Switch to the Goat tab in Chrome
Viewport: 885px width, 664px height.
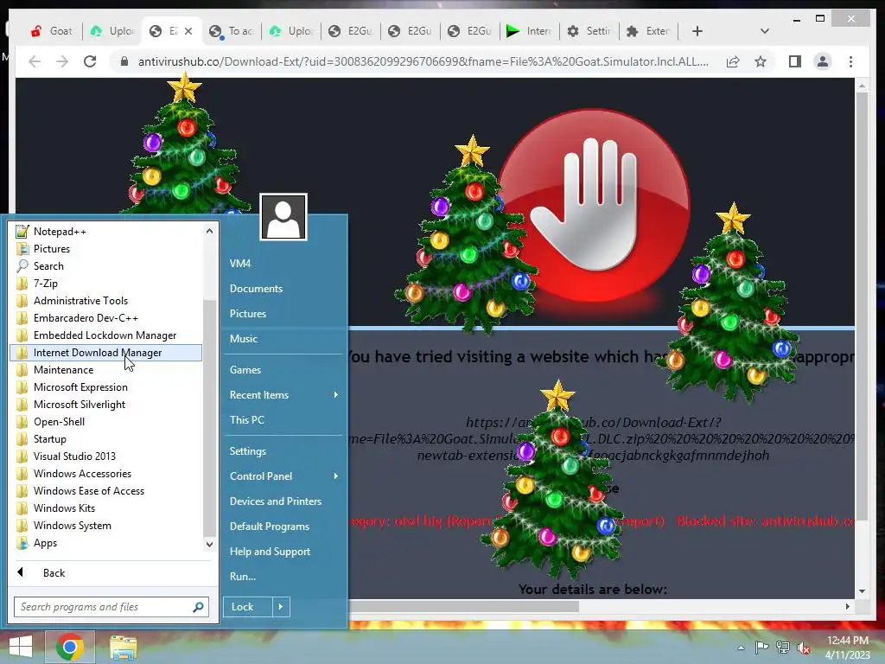coord(53,31)
